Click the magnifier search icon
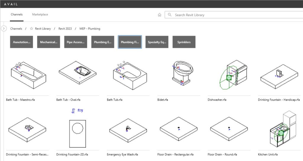This screenshot has width=303, height=161. click(170, 15)
